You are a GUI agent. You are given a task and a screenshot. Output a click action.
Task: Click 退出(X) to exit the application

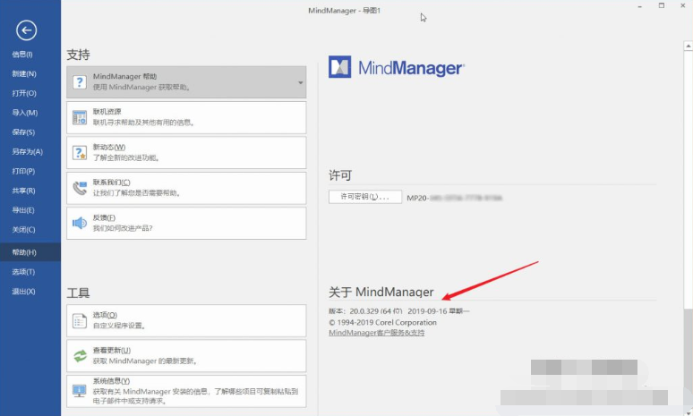click(24, 292)
